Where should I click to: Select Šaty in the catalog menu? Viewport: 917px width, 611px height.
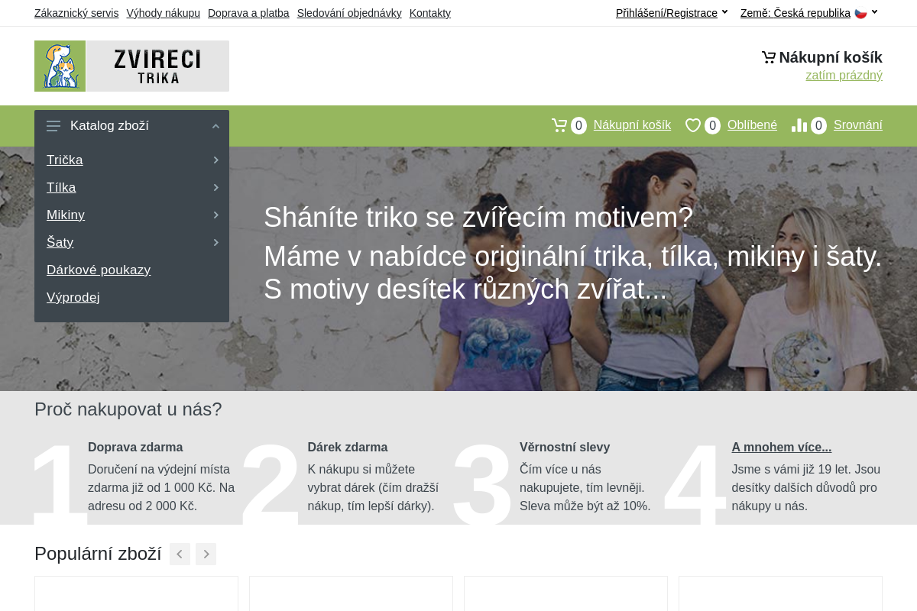click(60, 242)
